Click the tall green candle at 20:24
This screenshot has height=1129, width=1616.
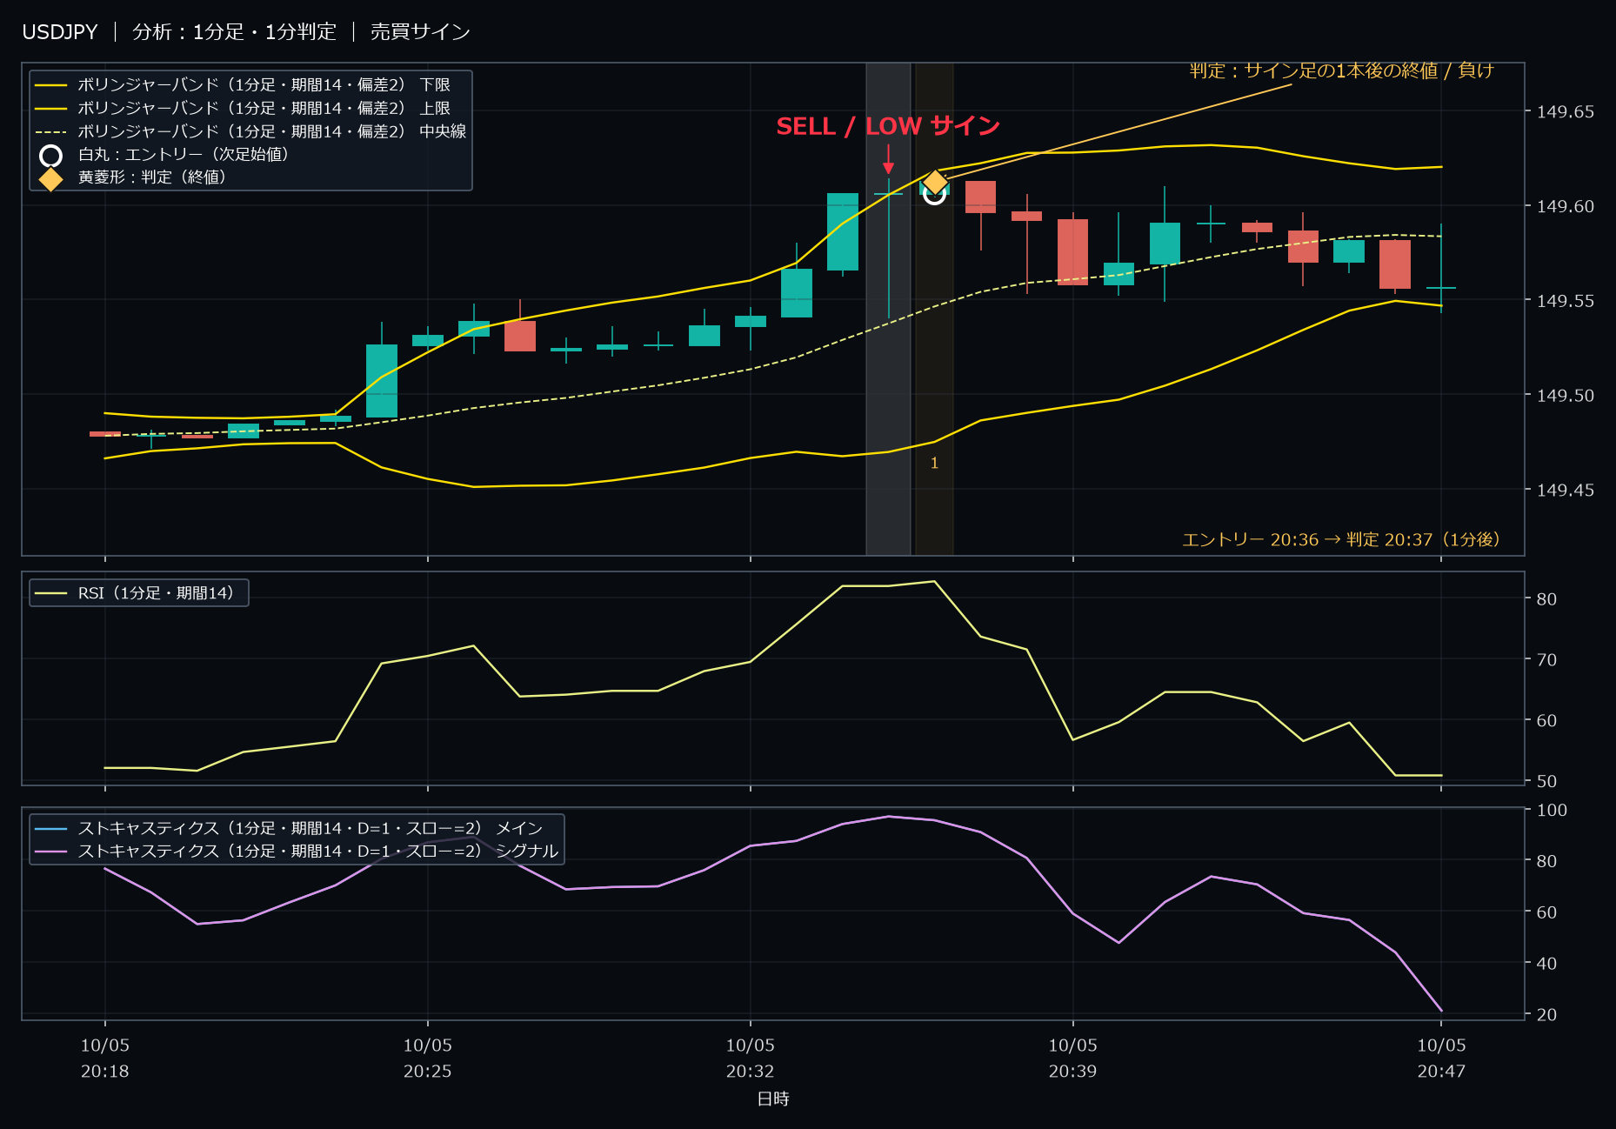point(381,381)
